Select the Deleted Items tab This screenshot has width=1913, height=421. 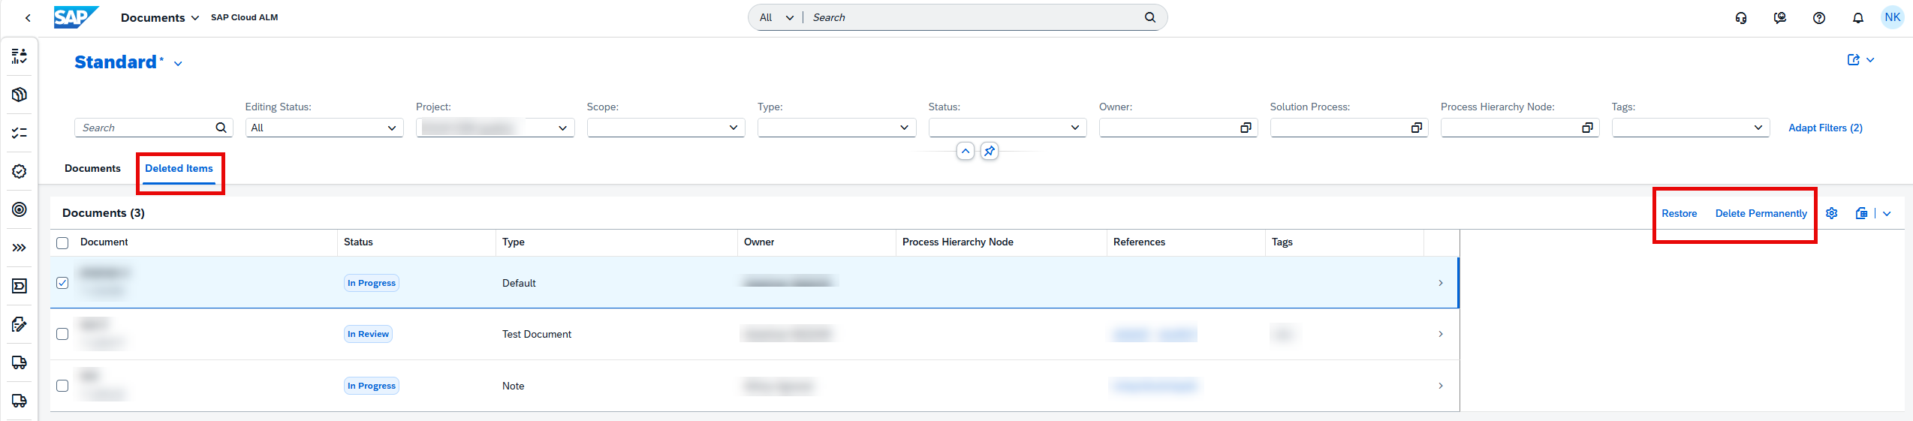179,169
